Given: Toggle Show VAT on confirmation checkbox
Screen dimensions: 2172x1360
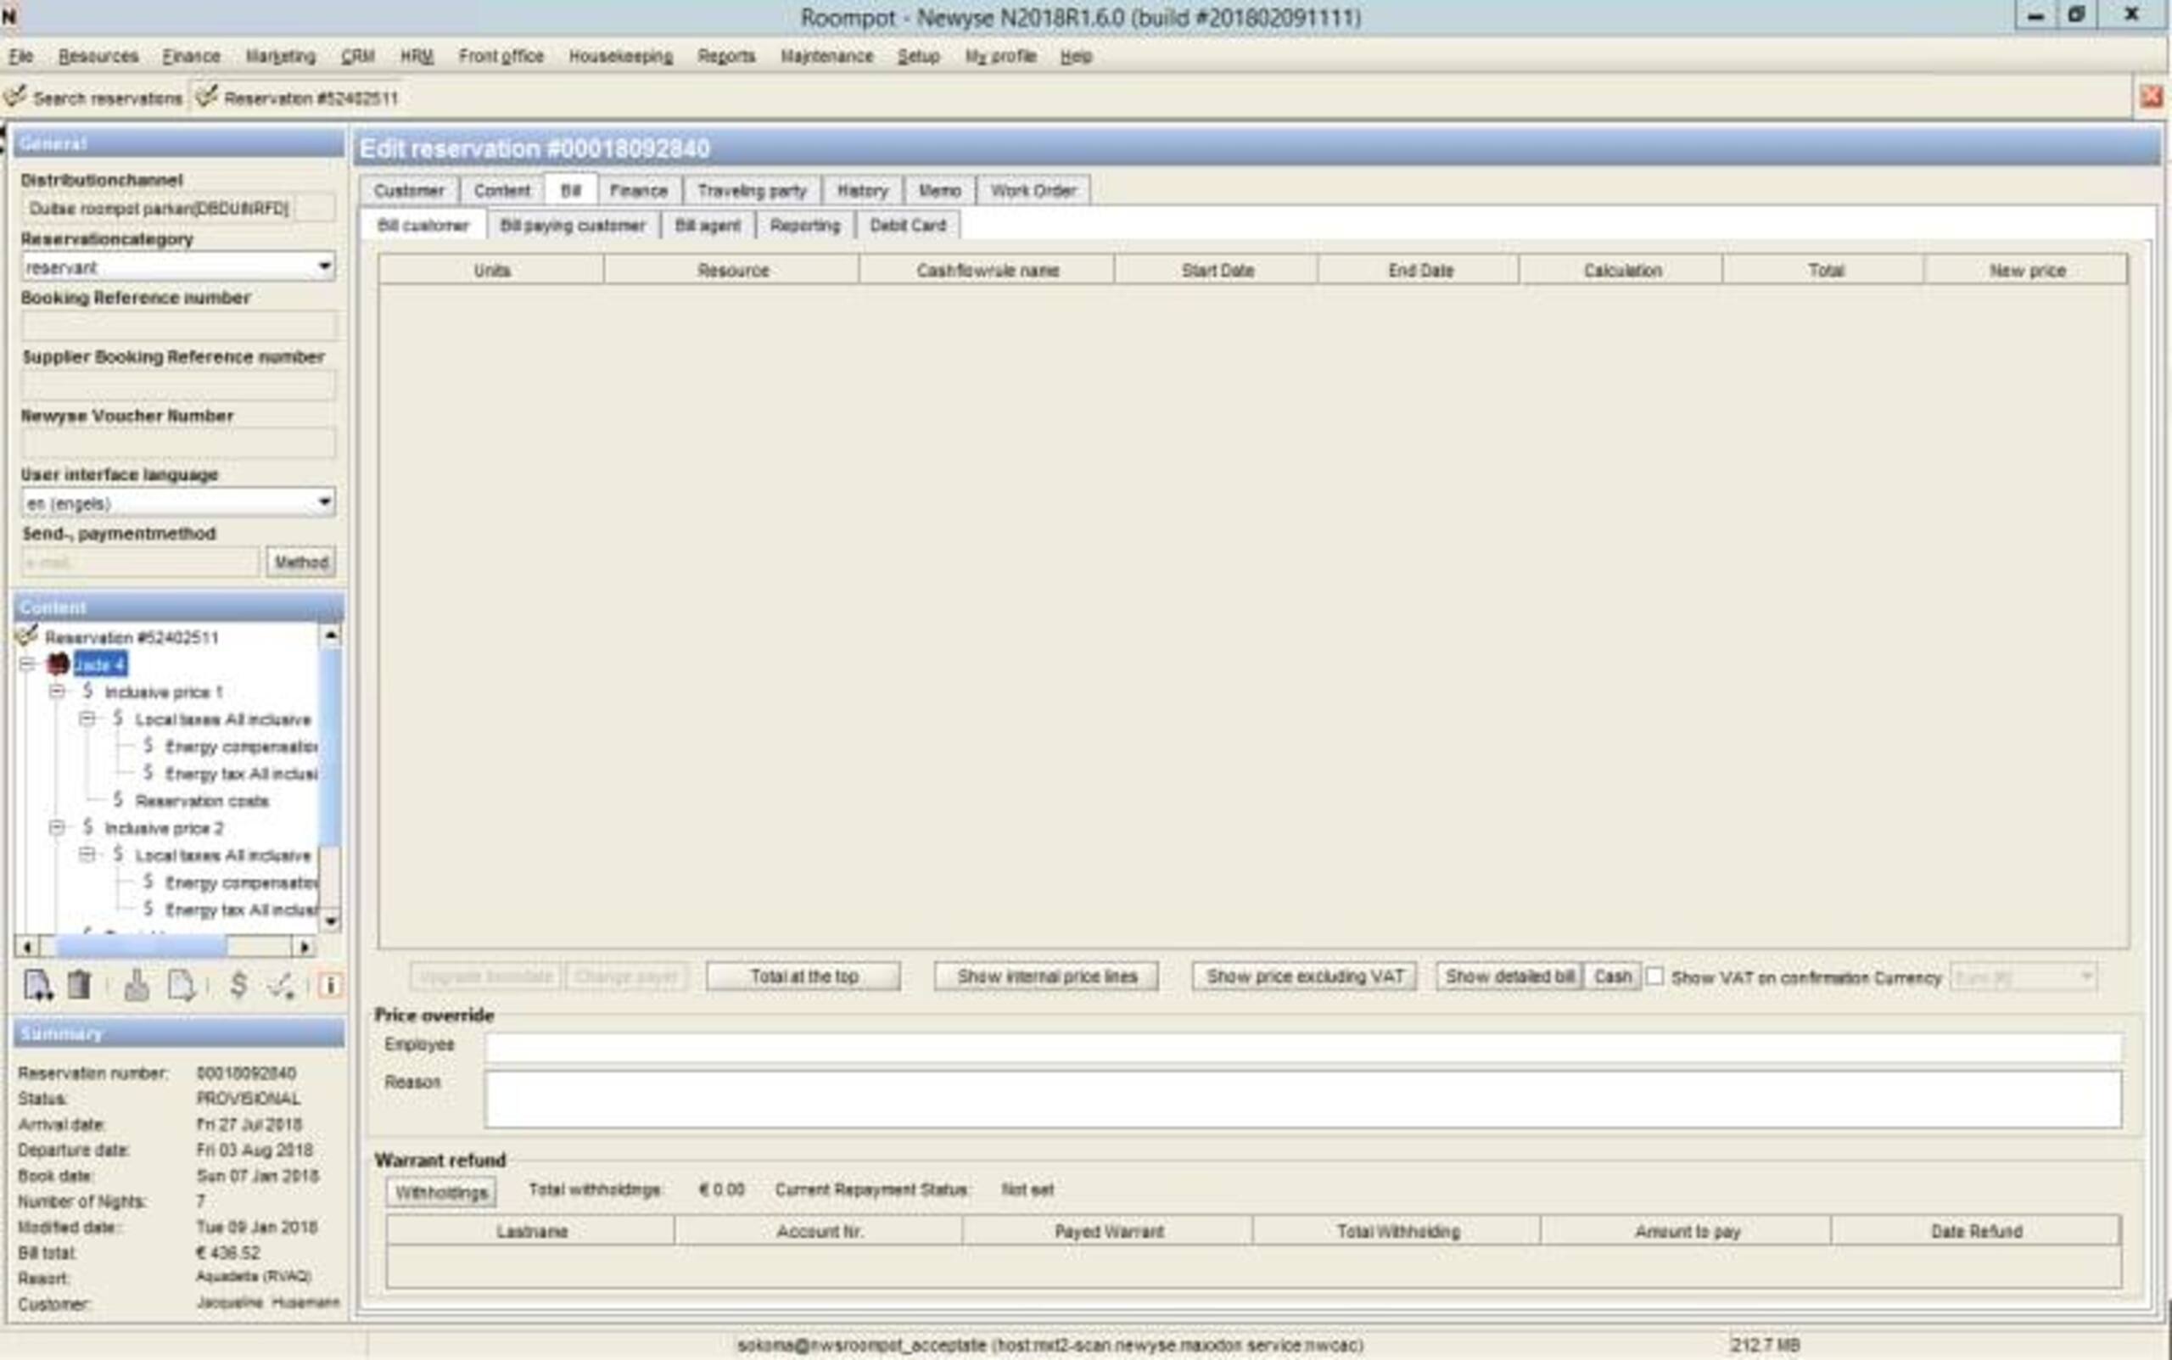Looking at the screenshot, I should click(x=1654, y=976).
